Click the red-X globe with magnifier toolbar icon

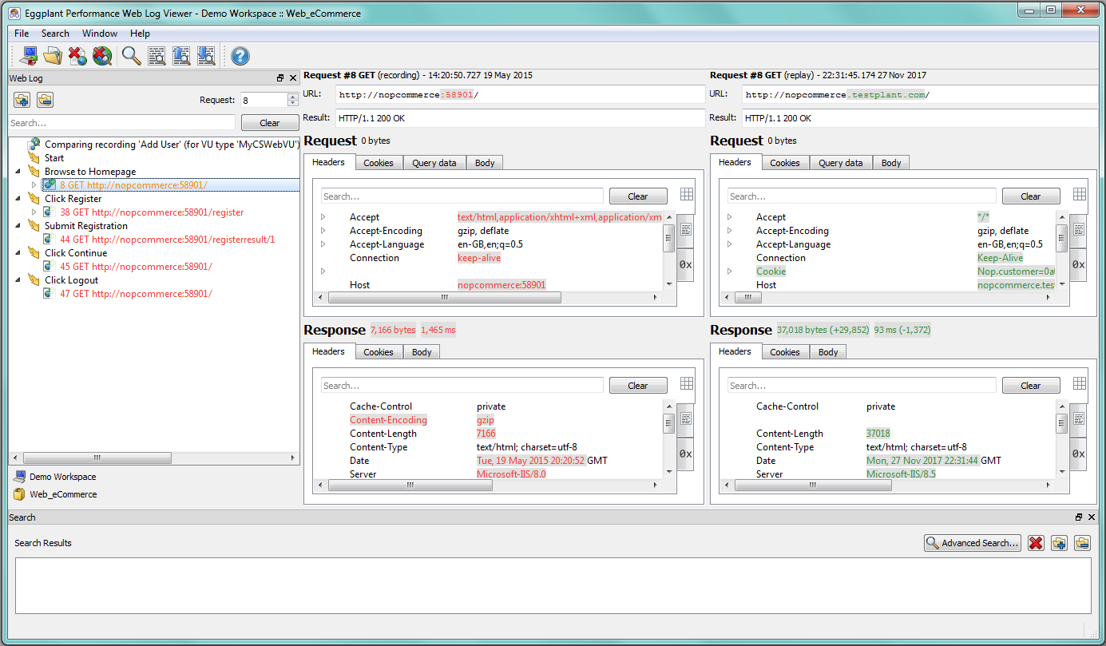pyautogui.click(x=102, y=56)
